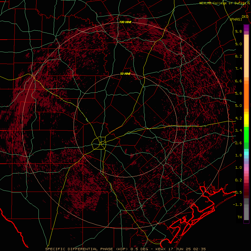
Task: Click the 7.4 value on the color scale
Action: click(238, 69)
